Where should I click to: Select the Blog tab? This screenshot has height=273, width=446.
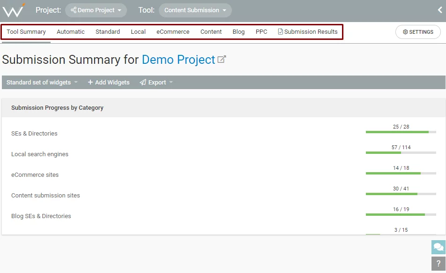238,31
